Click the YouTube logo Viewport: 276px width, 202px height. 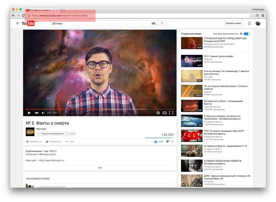point(28,23)
